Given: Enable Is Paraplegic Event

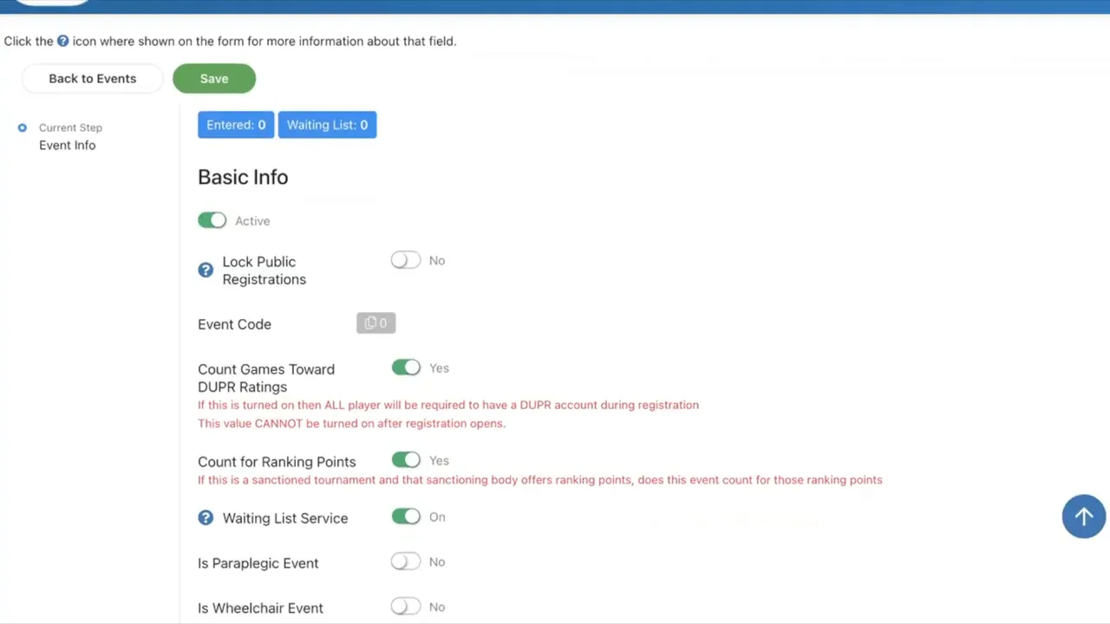Looking at the screenshot, I should (405, 562).
